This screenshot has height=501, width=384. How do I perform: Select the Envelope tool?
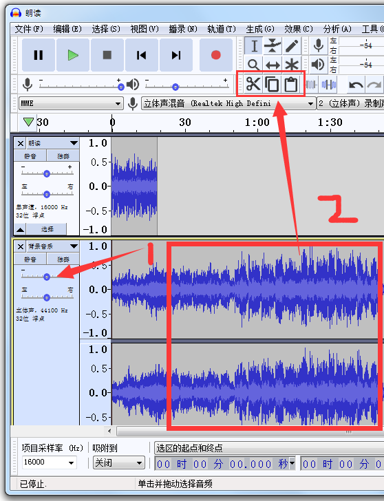pos(273,45)
